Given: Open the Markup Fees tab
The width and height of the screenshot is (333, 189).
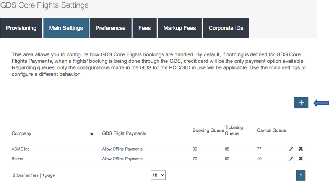Looking at the screenshot, I should point(180,28).
